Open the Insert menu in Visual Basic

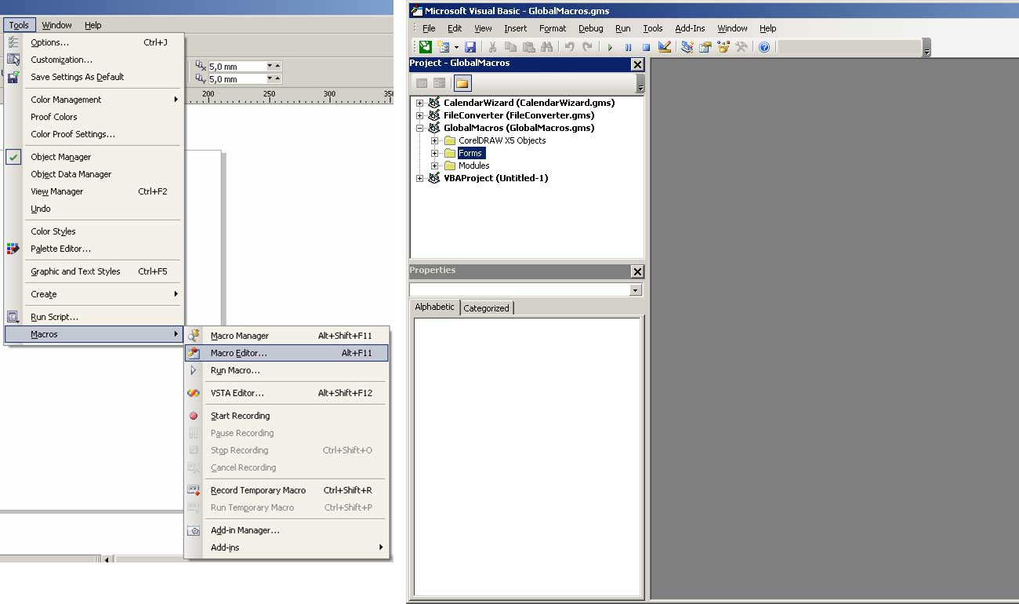coord(515,28)
